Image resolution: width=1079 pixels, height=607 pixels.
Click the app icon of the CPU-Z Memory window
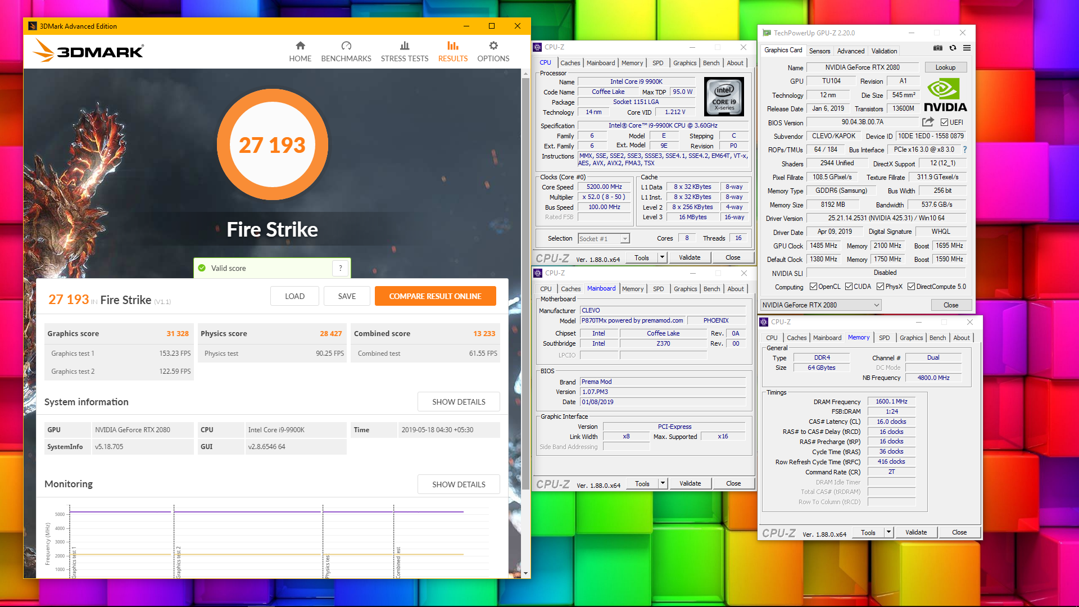[x=764, y=322]
